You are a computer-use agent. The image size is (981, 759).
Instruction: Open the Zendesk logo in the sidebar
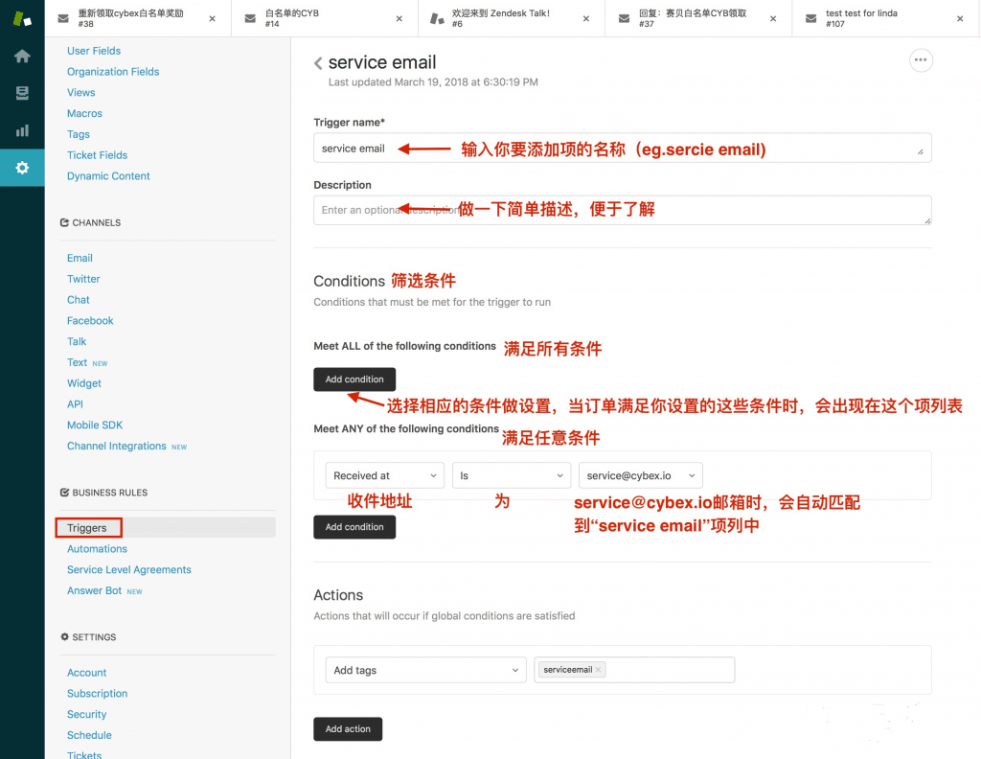[x=22, y=19]
